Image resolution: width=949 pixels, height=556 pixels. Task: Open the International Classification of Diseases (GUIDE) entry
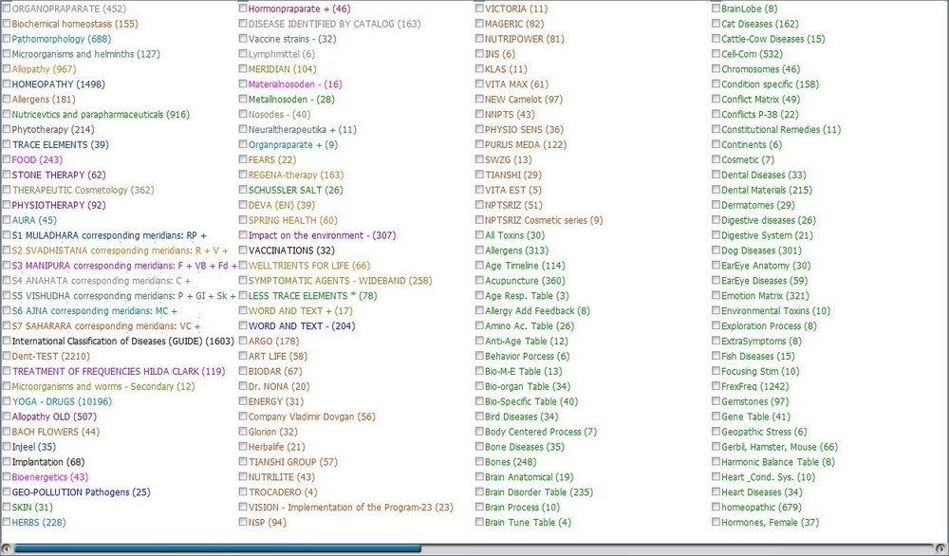point(122,341)
